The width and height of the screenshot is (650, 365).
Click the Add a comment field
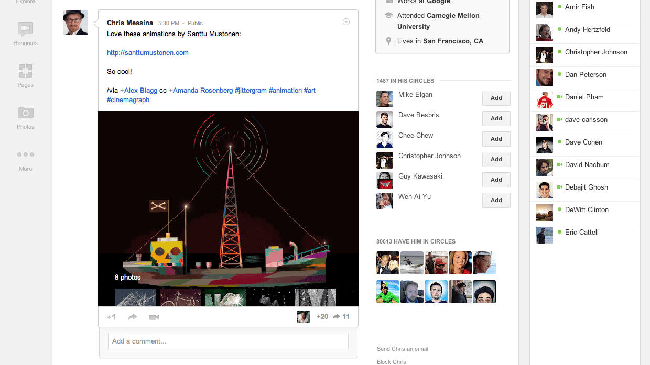[227, 341]
